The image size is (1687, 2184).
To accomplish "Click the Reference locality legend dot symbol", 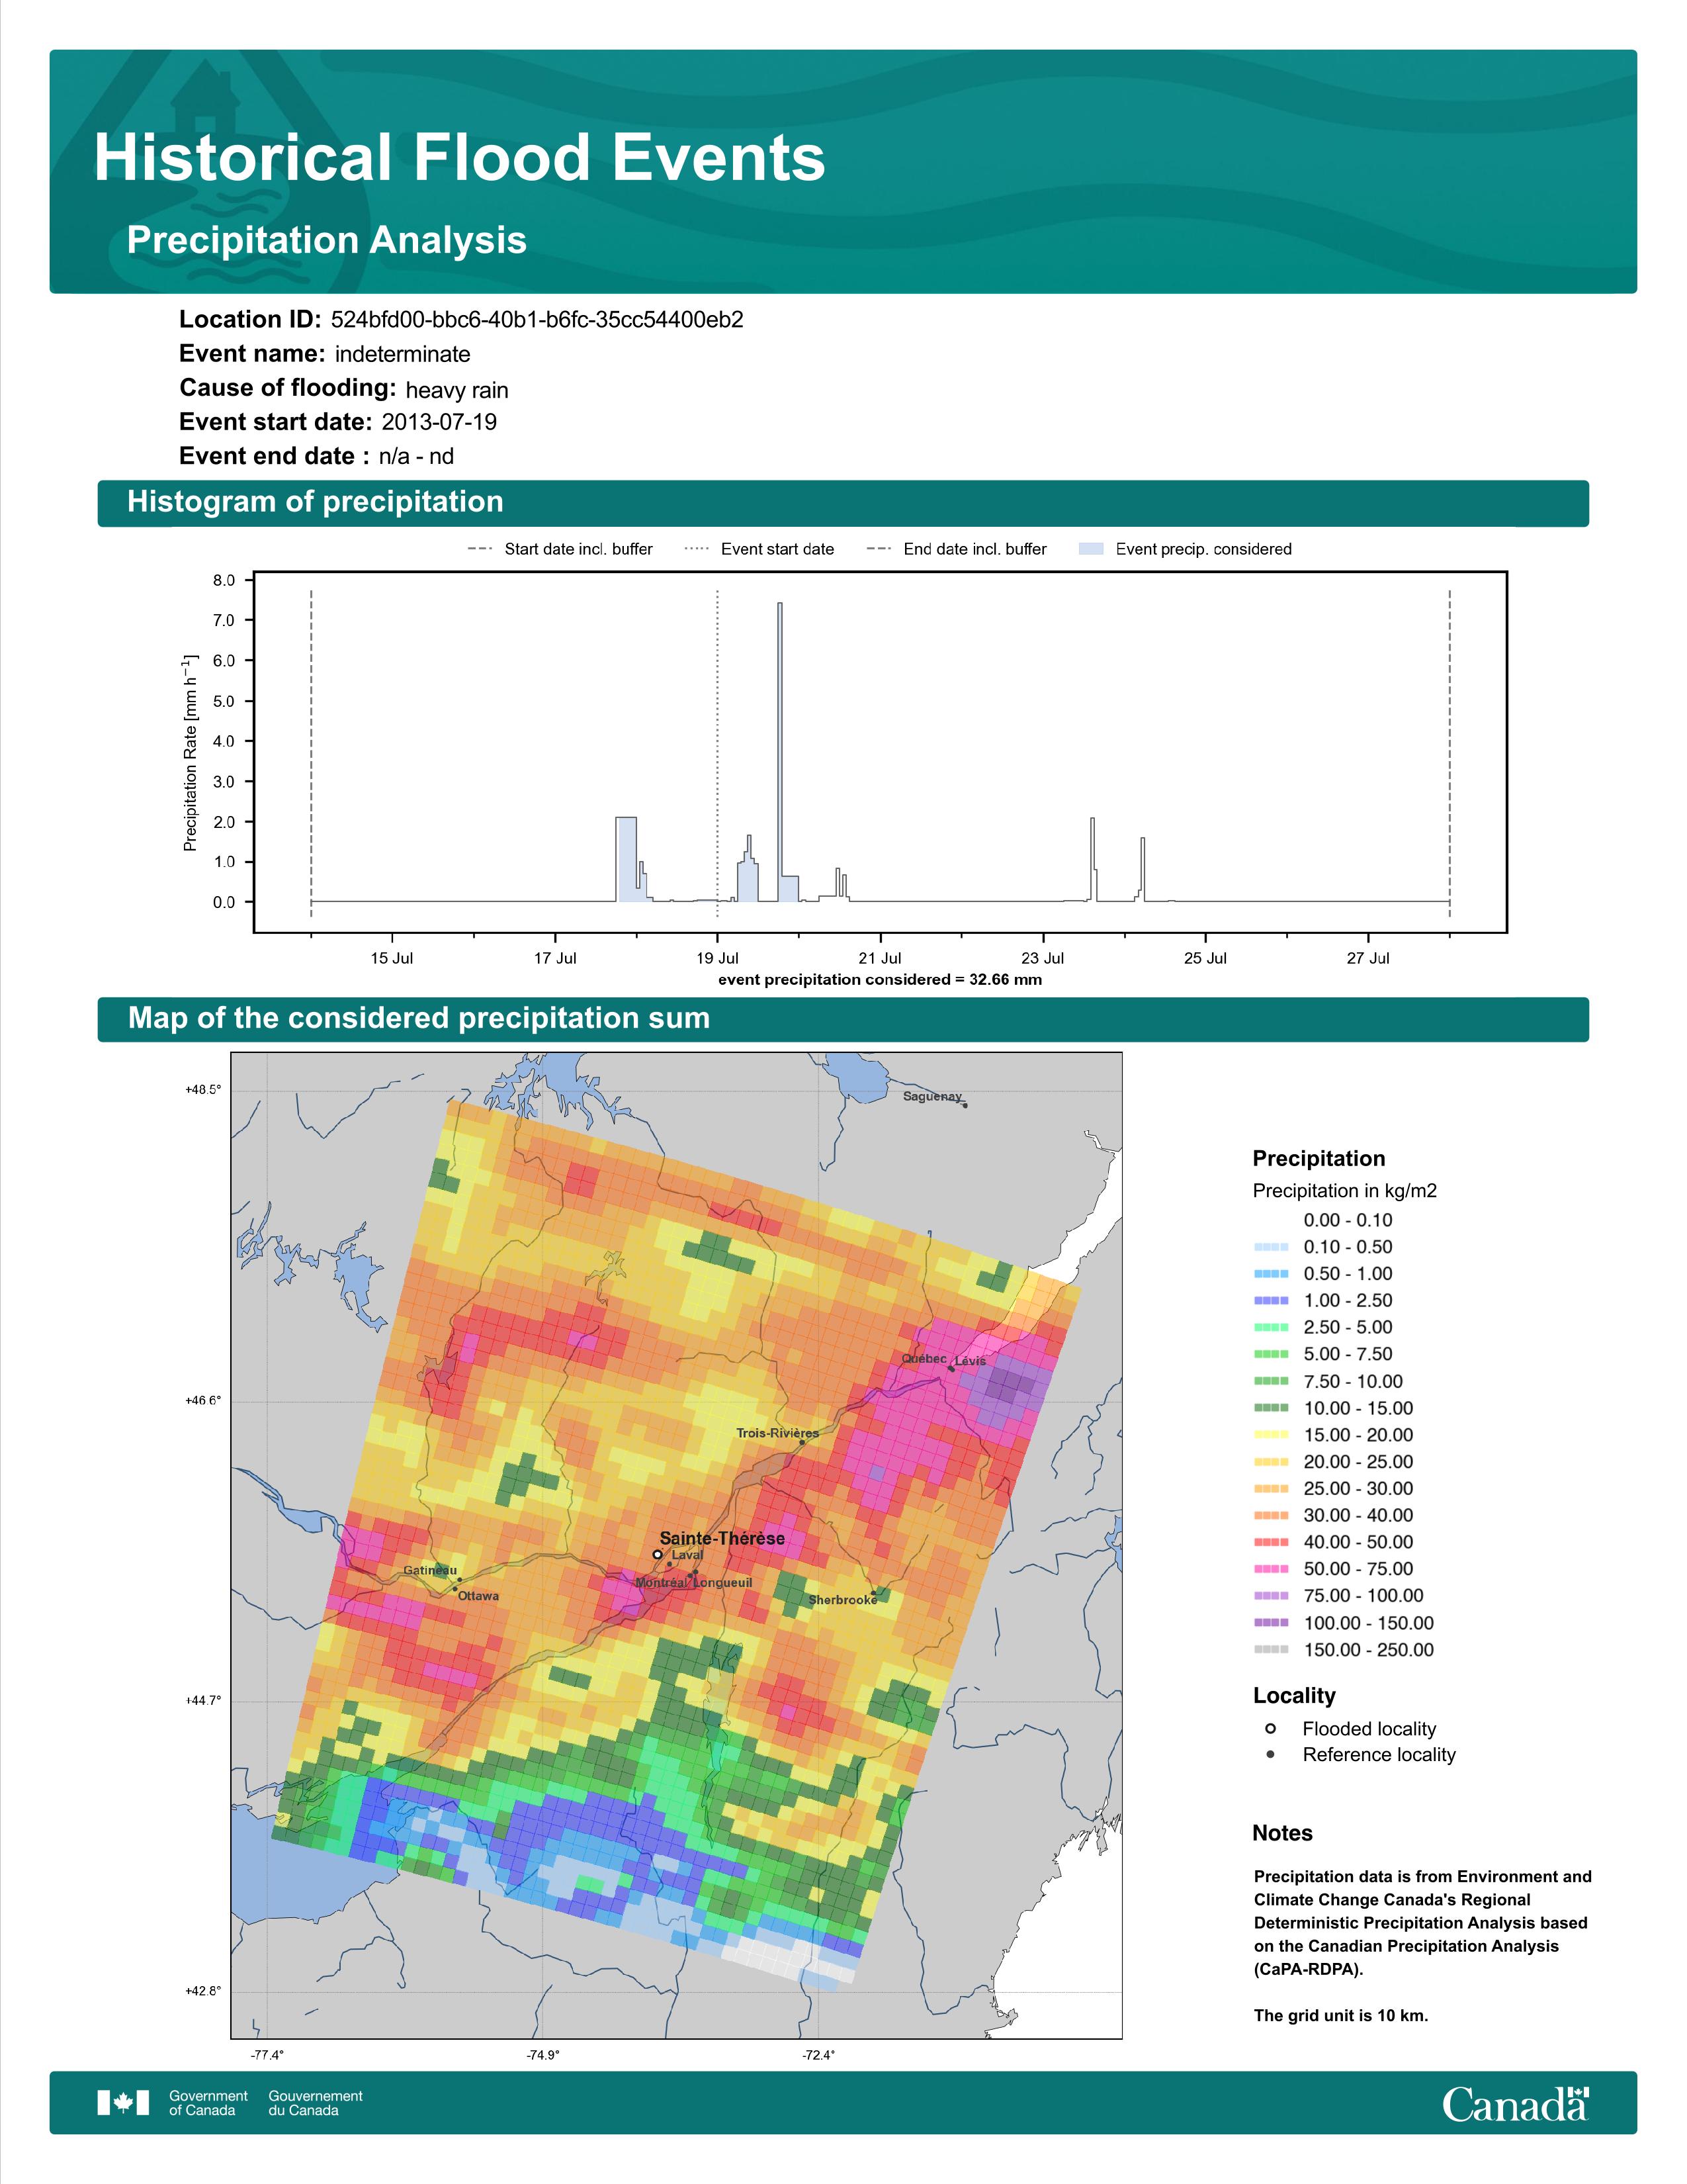I will (1270, 1754).
